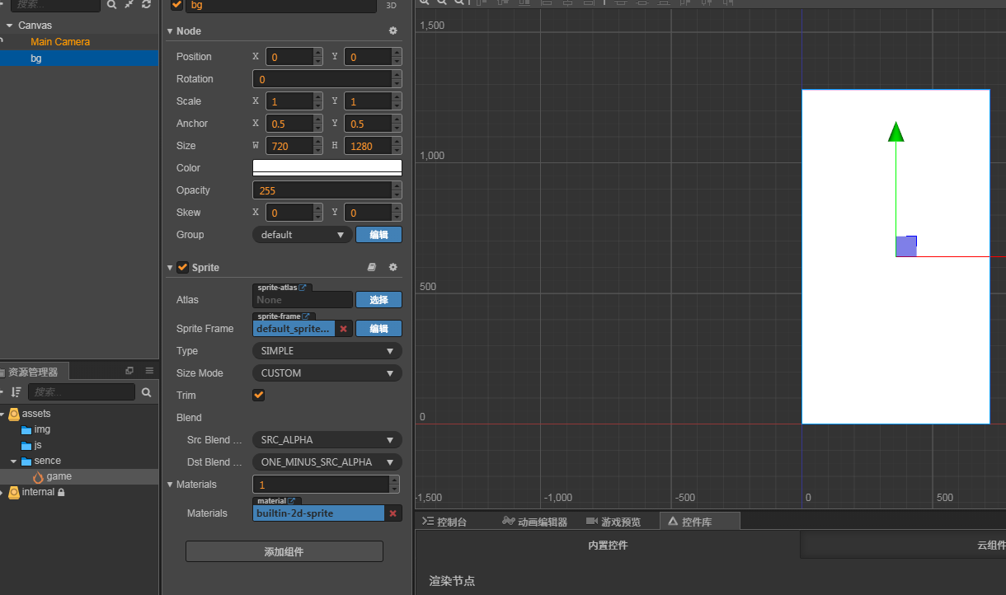Open the Sprite component help document icon

pos(372,267)
